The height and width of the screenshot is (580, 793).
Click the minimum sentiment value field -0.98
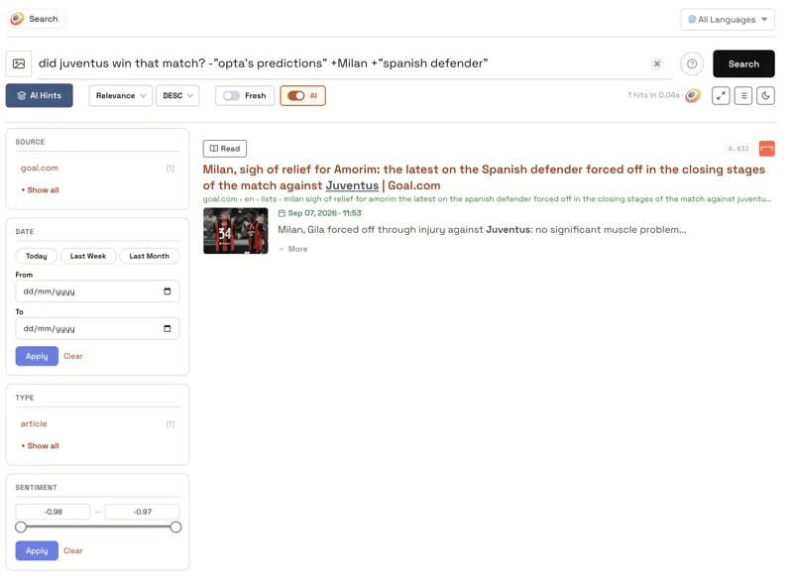click(x=53, y=512)
